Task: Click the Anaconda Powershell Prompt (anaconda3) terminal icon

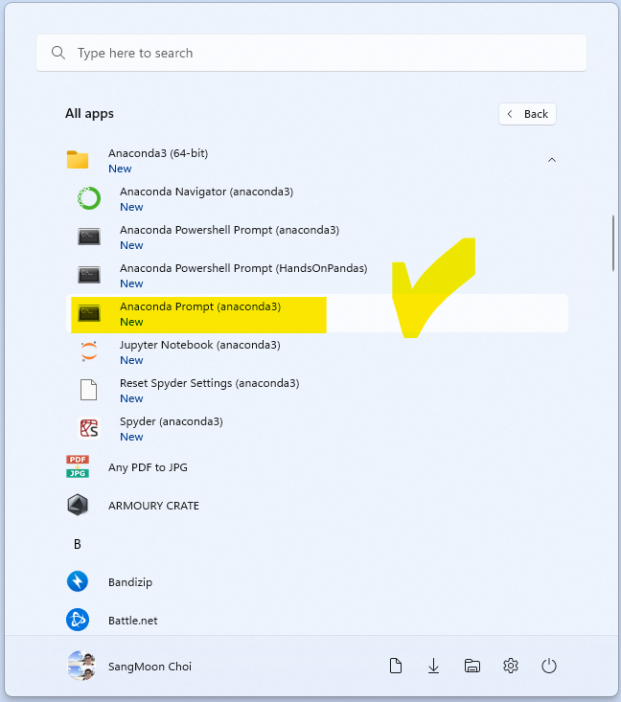Action: coord(89,237)
